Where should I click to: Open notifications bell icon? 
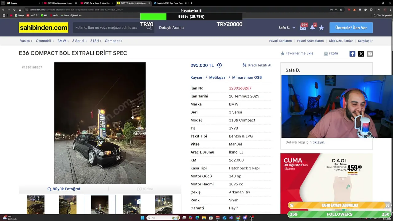tap(312, 27)
